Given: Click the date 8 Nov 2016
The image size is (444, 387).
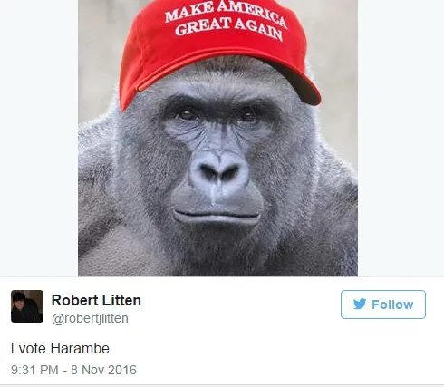Looking at the screenshot, I should click(103, 370).
